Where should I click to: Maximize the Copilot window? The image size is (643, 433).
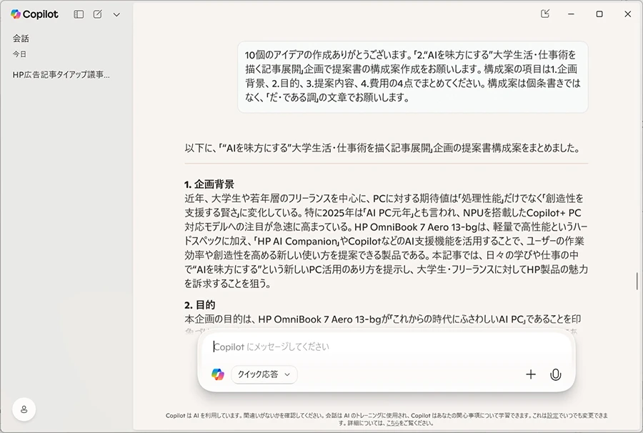[x=599, y=14]
